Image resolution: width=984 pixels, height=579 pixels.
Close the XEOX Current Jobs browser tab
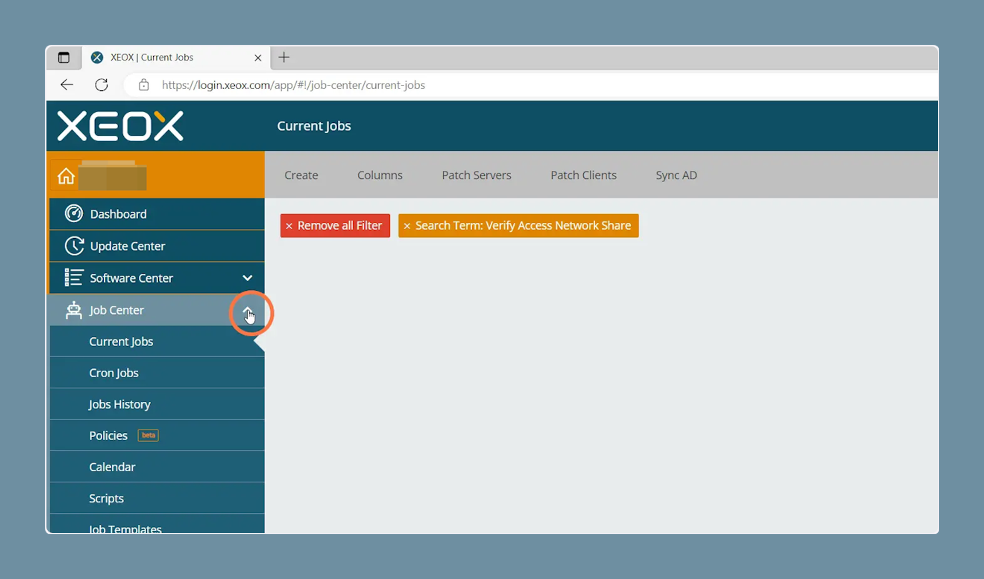tap(258, 58)
